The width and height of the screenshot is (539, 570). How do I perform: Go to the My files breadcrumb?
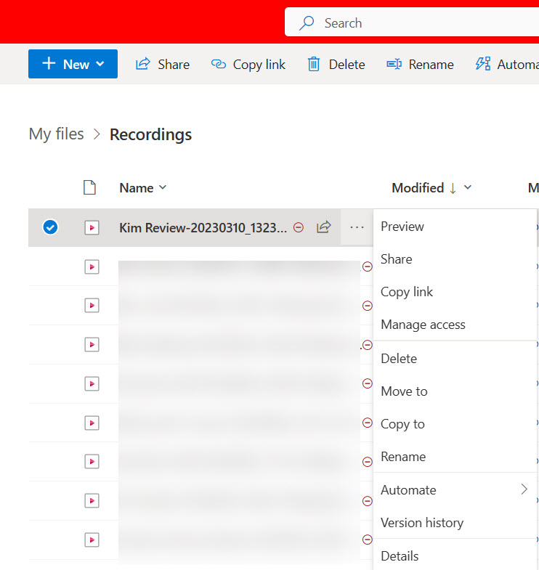tap(57, 134)
